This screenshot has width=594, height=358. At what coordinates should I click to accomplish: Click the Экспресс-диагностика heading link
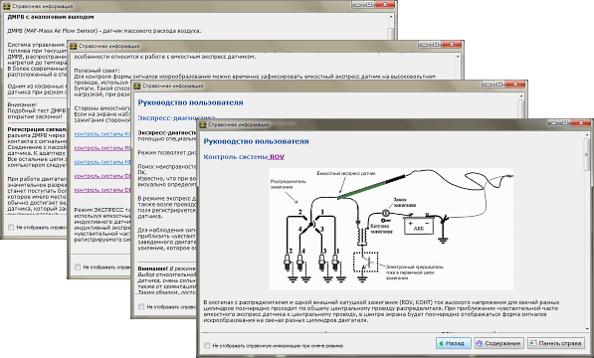click(176, 117)
